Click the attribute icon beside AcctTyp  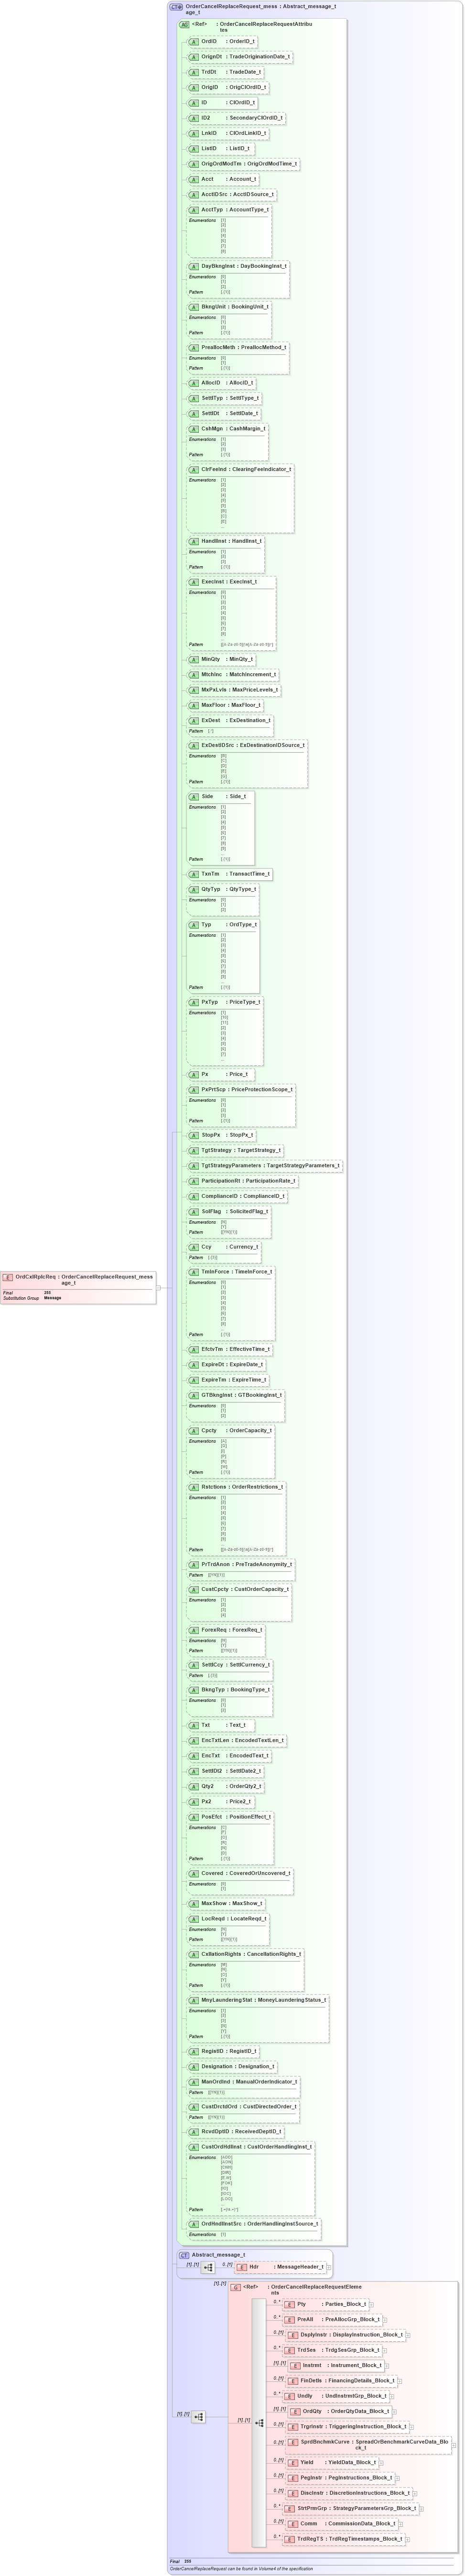[194, 210]
